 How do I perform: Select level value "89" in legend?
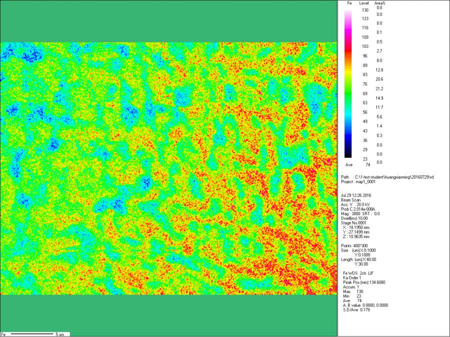tap(365, 65)
